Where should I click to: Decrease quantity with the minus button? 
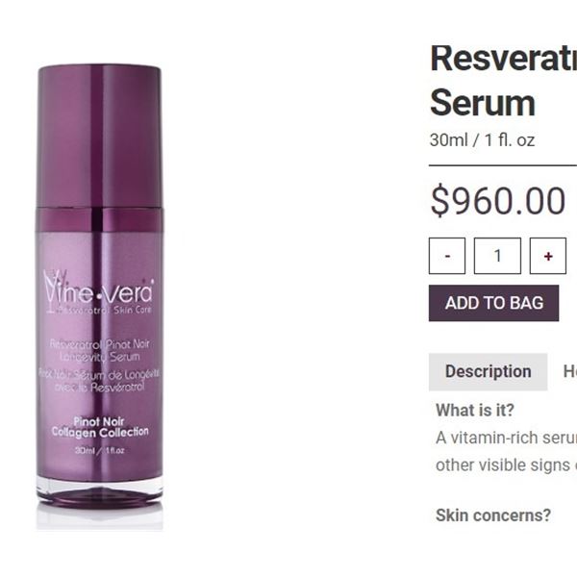[x=447, y=256]
